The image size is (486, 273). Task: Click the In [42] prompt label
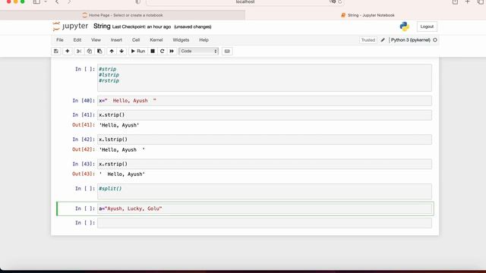click(84, 140)
